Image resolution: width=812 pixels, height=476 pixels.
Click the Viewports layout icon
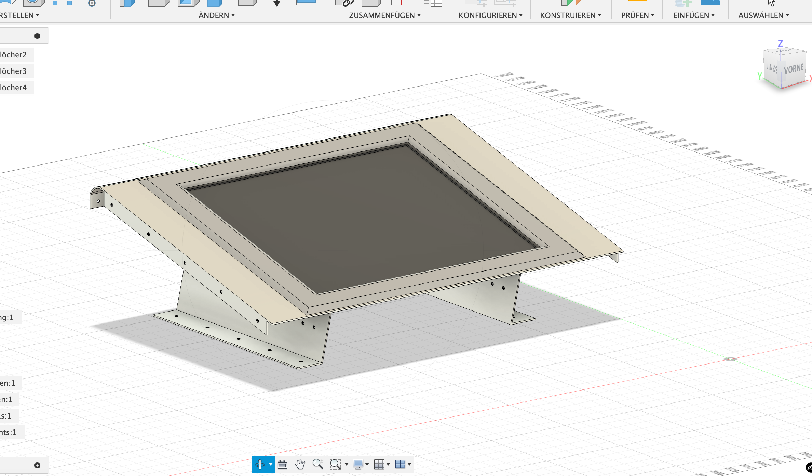(x=400, y=464)
